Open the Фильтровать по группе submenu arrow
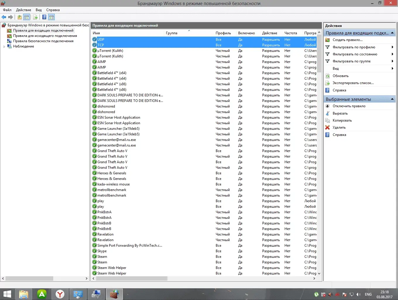This screenshot has height=300, width=398. pyautogui.click(x=392, y=61)
